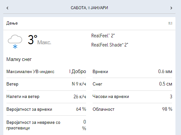
Task: Click the Часови на врнежи row
Action: tap(132, 97)
